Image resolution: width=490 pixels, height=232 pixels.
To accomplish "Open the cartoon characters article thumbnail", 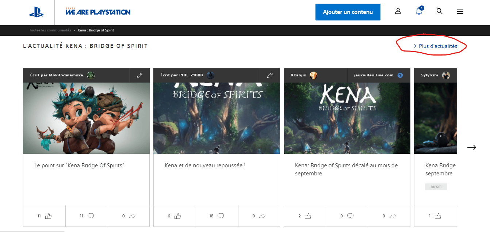I will [86, 118].
